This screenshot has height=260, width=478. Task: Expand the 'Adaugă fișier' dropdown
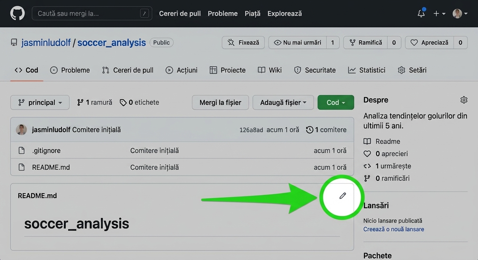pos(283,102)
